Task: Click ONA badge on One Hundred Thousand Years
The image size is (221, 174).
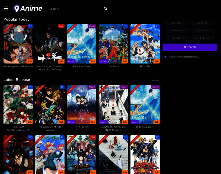Action: pyautogui.click(x=61, y=26)
